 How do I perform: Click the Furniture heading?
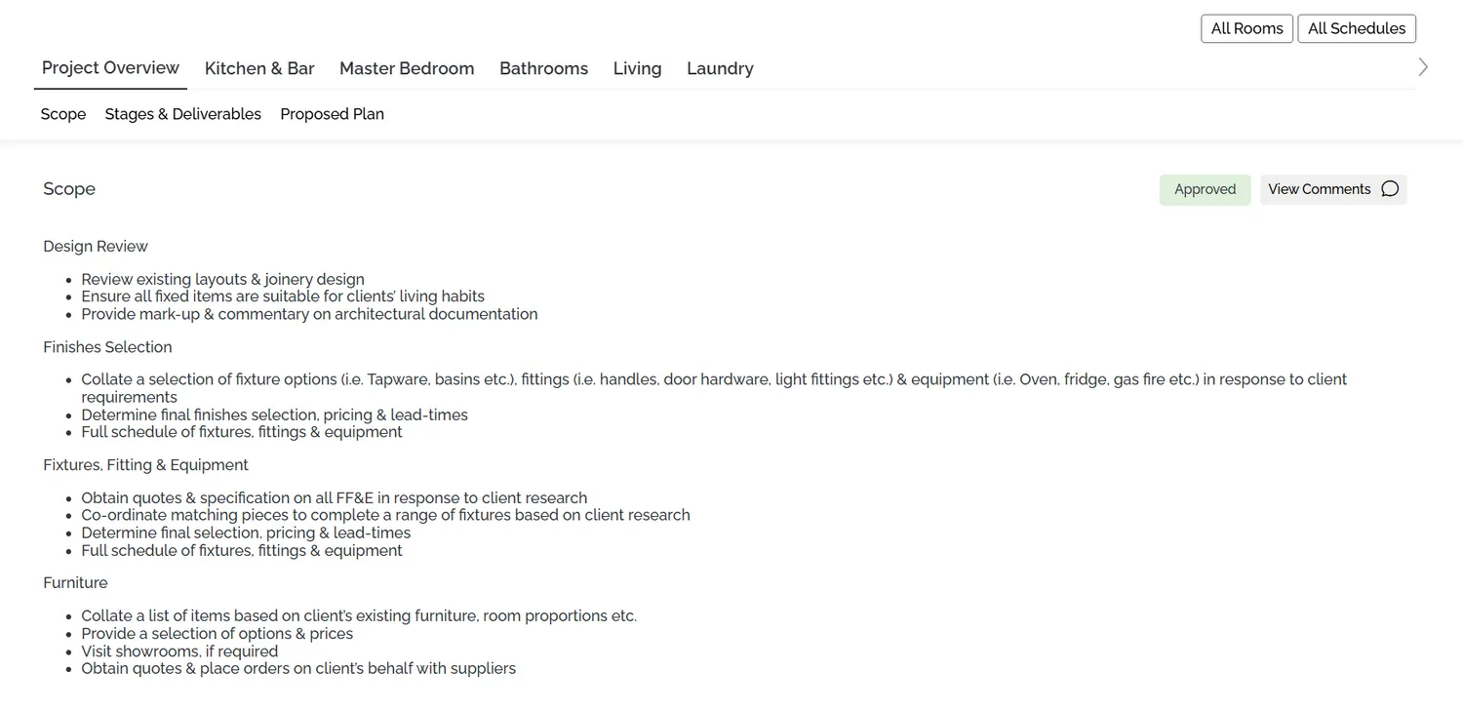75,583
